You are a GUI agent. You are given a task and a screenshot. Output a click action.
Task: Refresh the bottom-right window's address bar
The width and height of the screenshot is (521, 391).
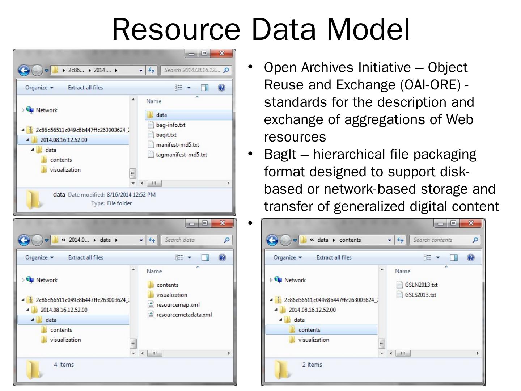point(400,240)
